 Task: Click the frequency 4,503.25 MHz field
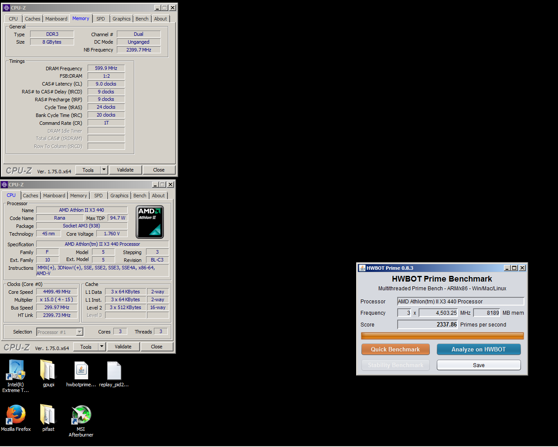pyautogui.click(x=438, y=313)
